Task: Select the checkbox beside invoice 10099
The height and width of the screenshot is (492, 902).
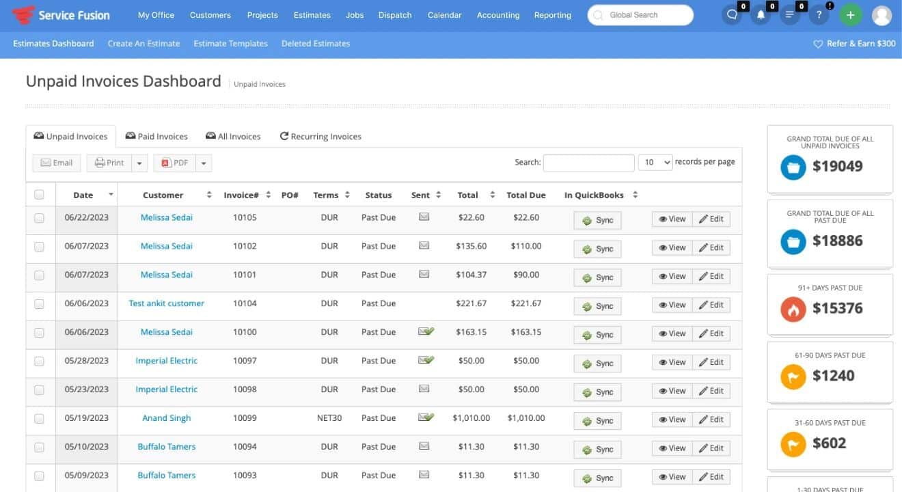Action: click(x=39, y=418)
